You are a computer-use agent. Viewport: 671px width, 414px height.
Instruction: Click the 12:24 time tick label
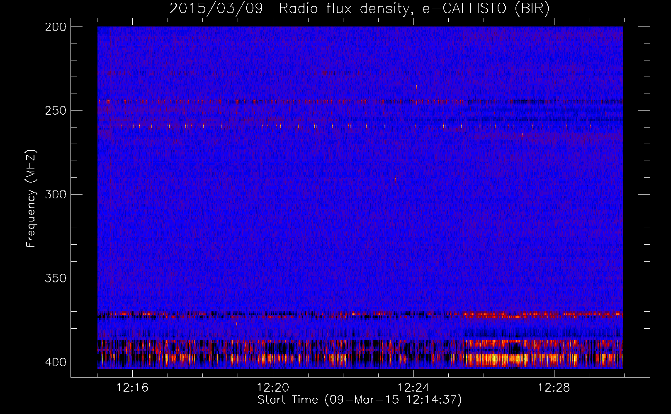[x=413, y=388]
